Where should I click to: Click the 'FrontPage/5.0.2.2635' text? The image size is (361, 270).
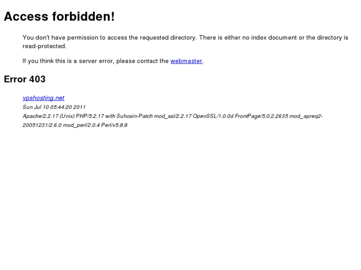pos(262,116)
